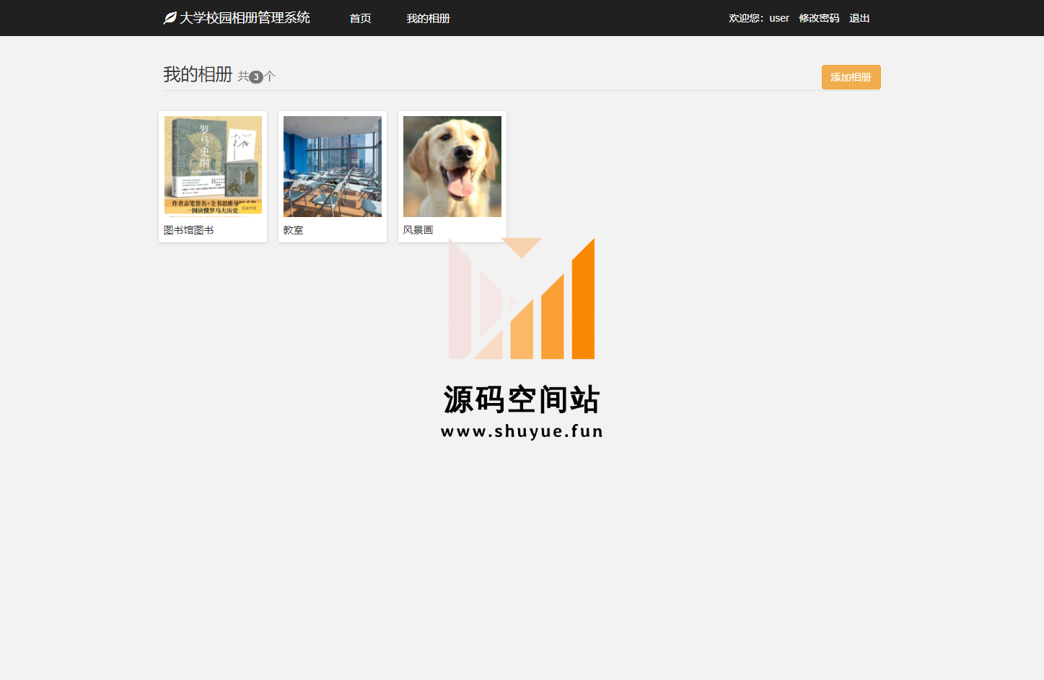Open the 教室 classroom album thumbnail
The height and width of the screenshot is (680, 1044).
pyautogui.click(x=333, y=167)
